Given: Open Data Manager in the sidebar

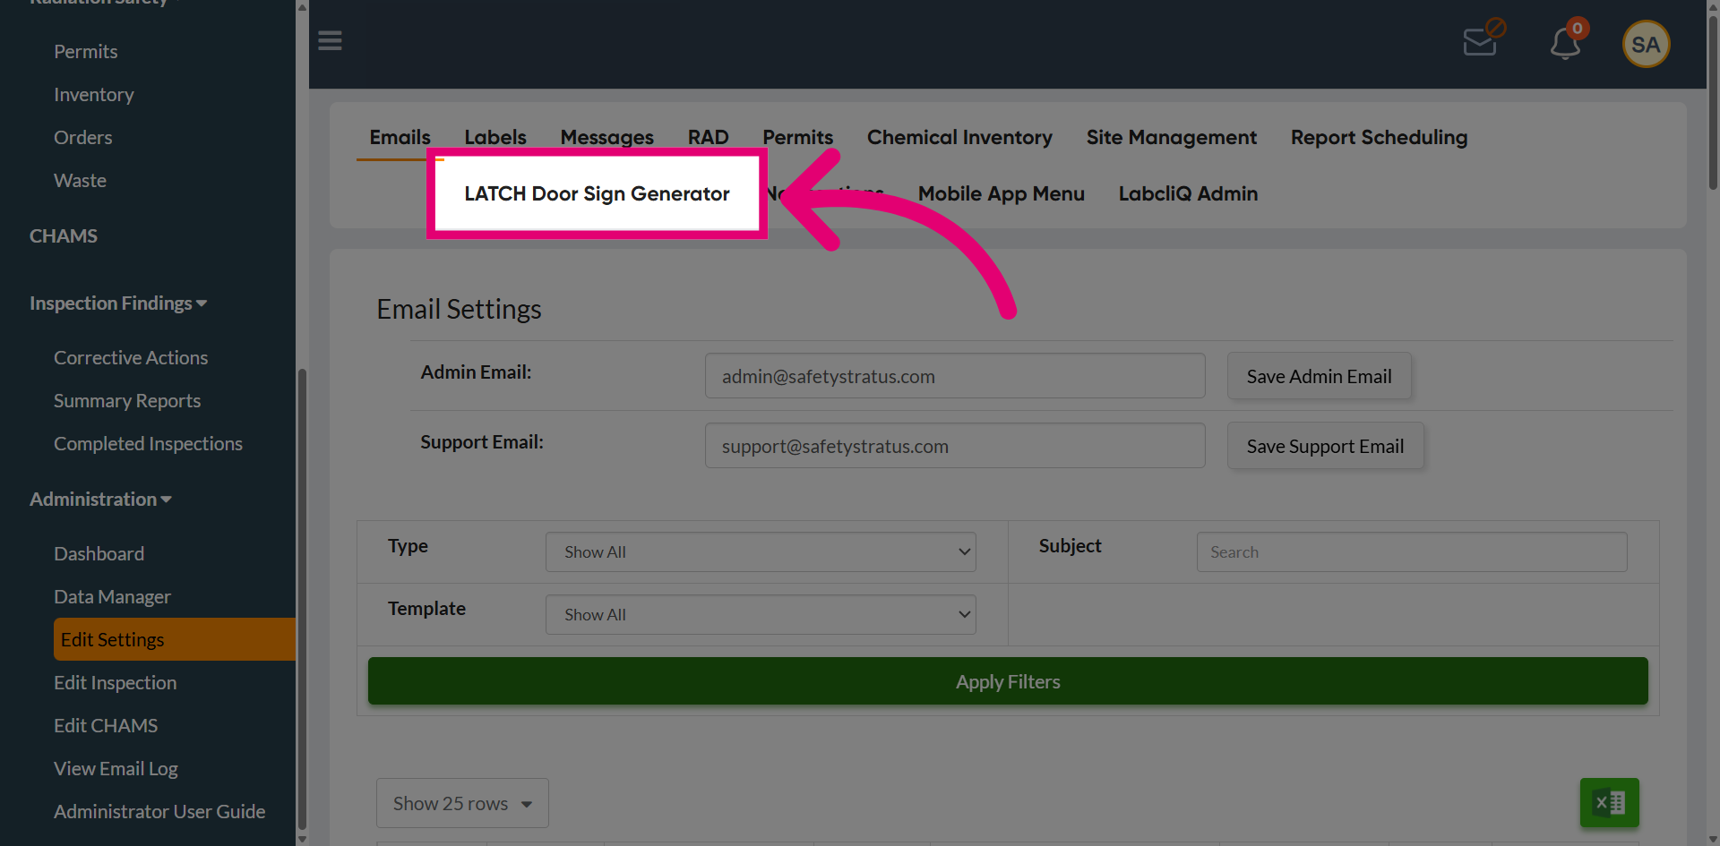Looking at the screenshot, I should (x=112, y=597).
